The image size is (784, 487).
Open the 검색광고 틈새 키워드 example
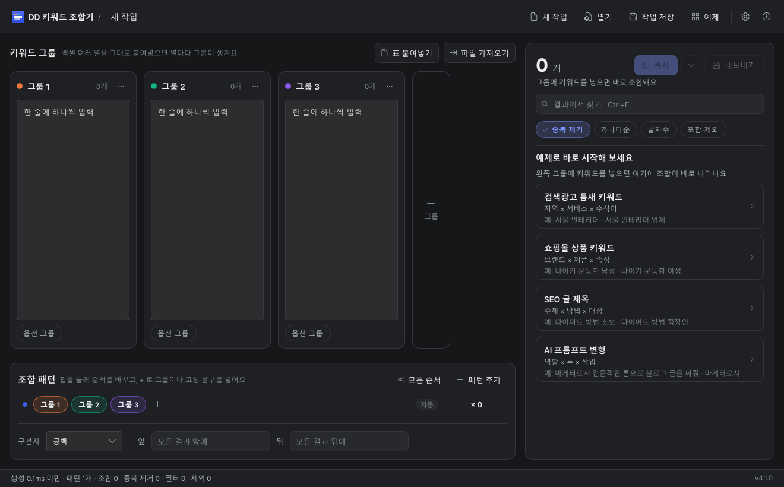coord(650,206)
